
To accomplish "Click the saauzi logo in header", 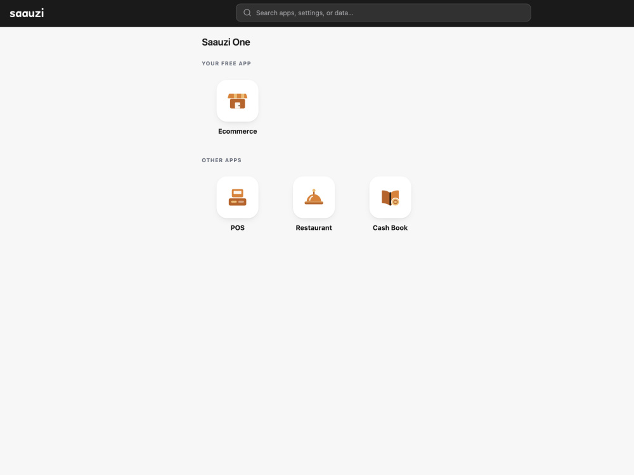I will [x=27, y=13].
